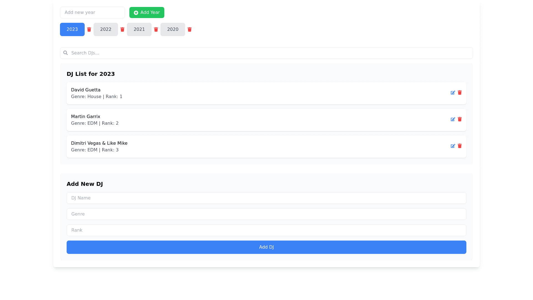Delete Dimitri Vegas & Like Mike entry
The height and width of the screenshot is (300, 533).
460,146
